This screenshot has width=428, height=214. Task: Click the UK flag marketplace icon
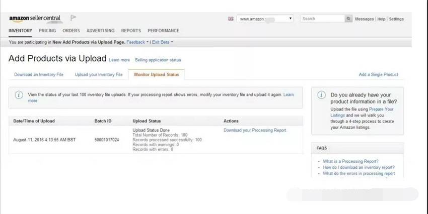[x=231, y=19]
